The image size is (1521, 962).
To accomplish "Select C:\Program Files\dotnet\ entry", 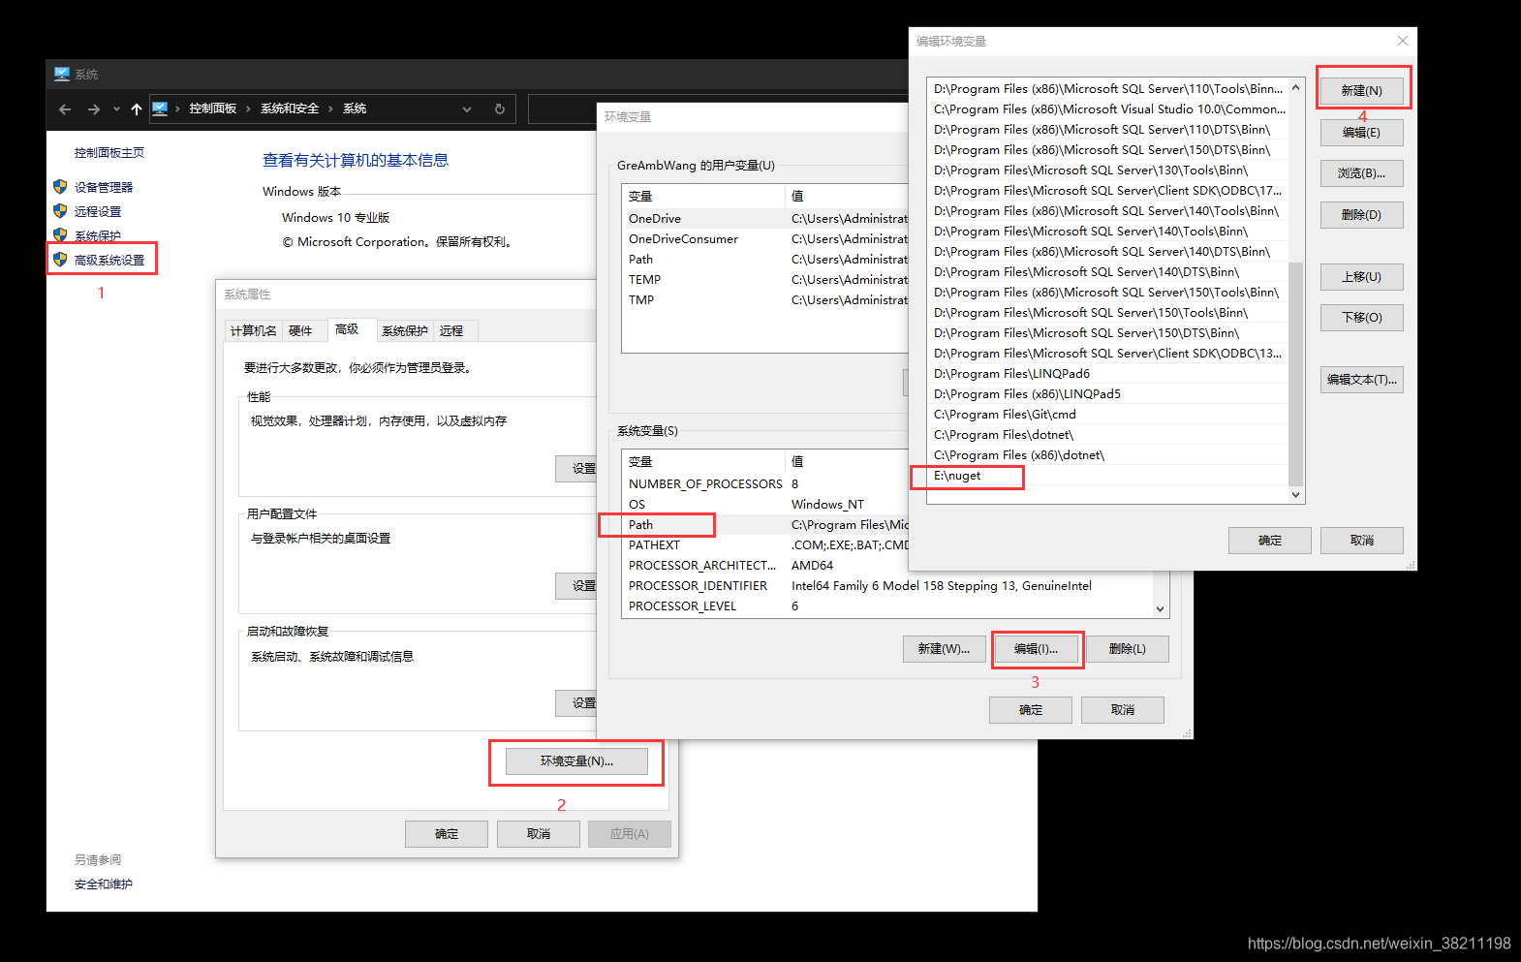I will [x=1107, y=435].
